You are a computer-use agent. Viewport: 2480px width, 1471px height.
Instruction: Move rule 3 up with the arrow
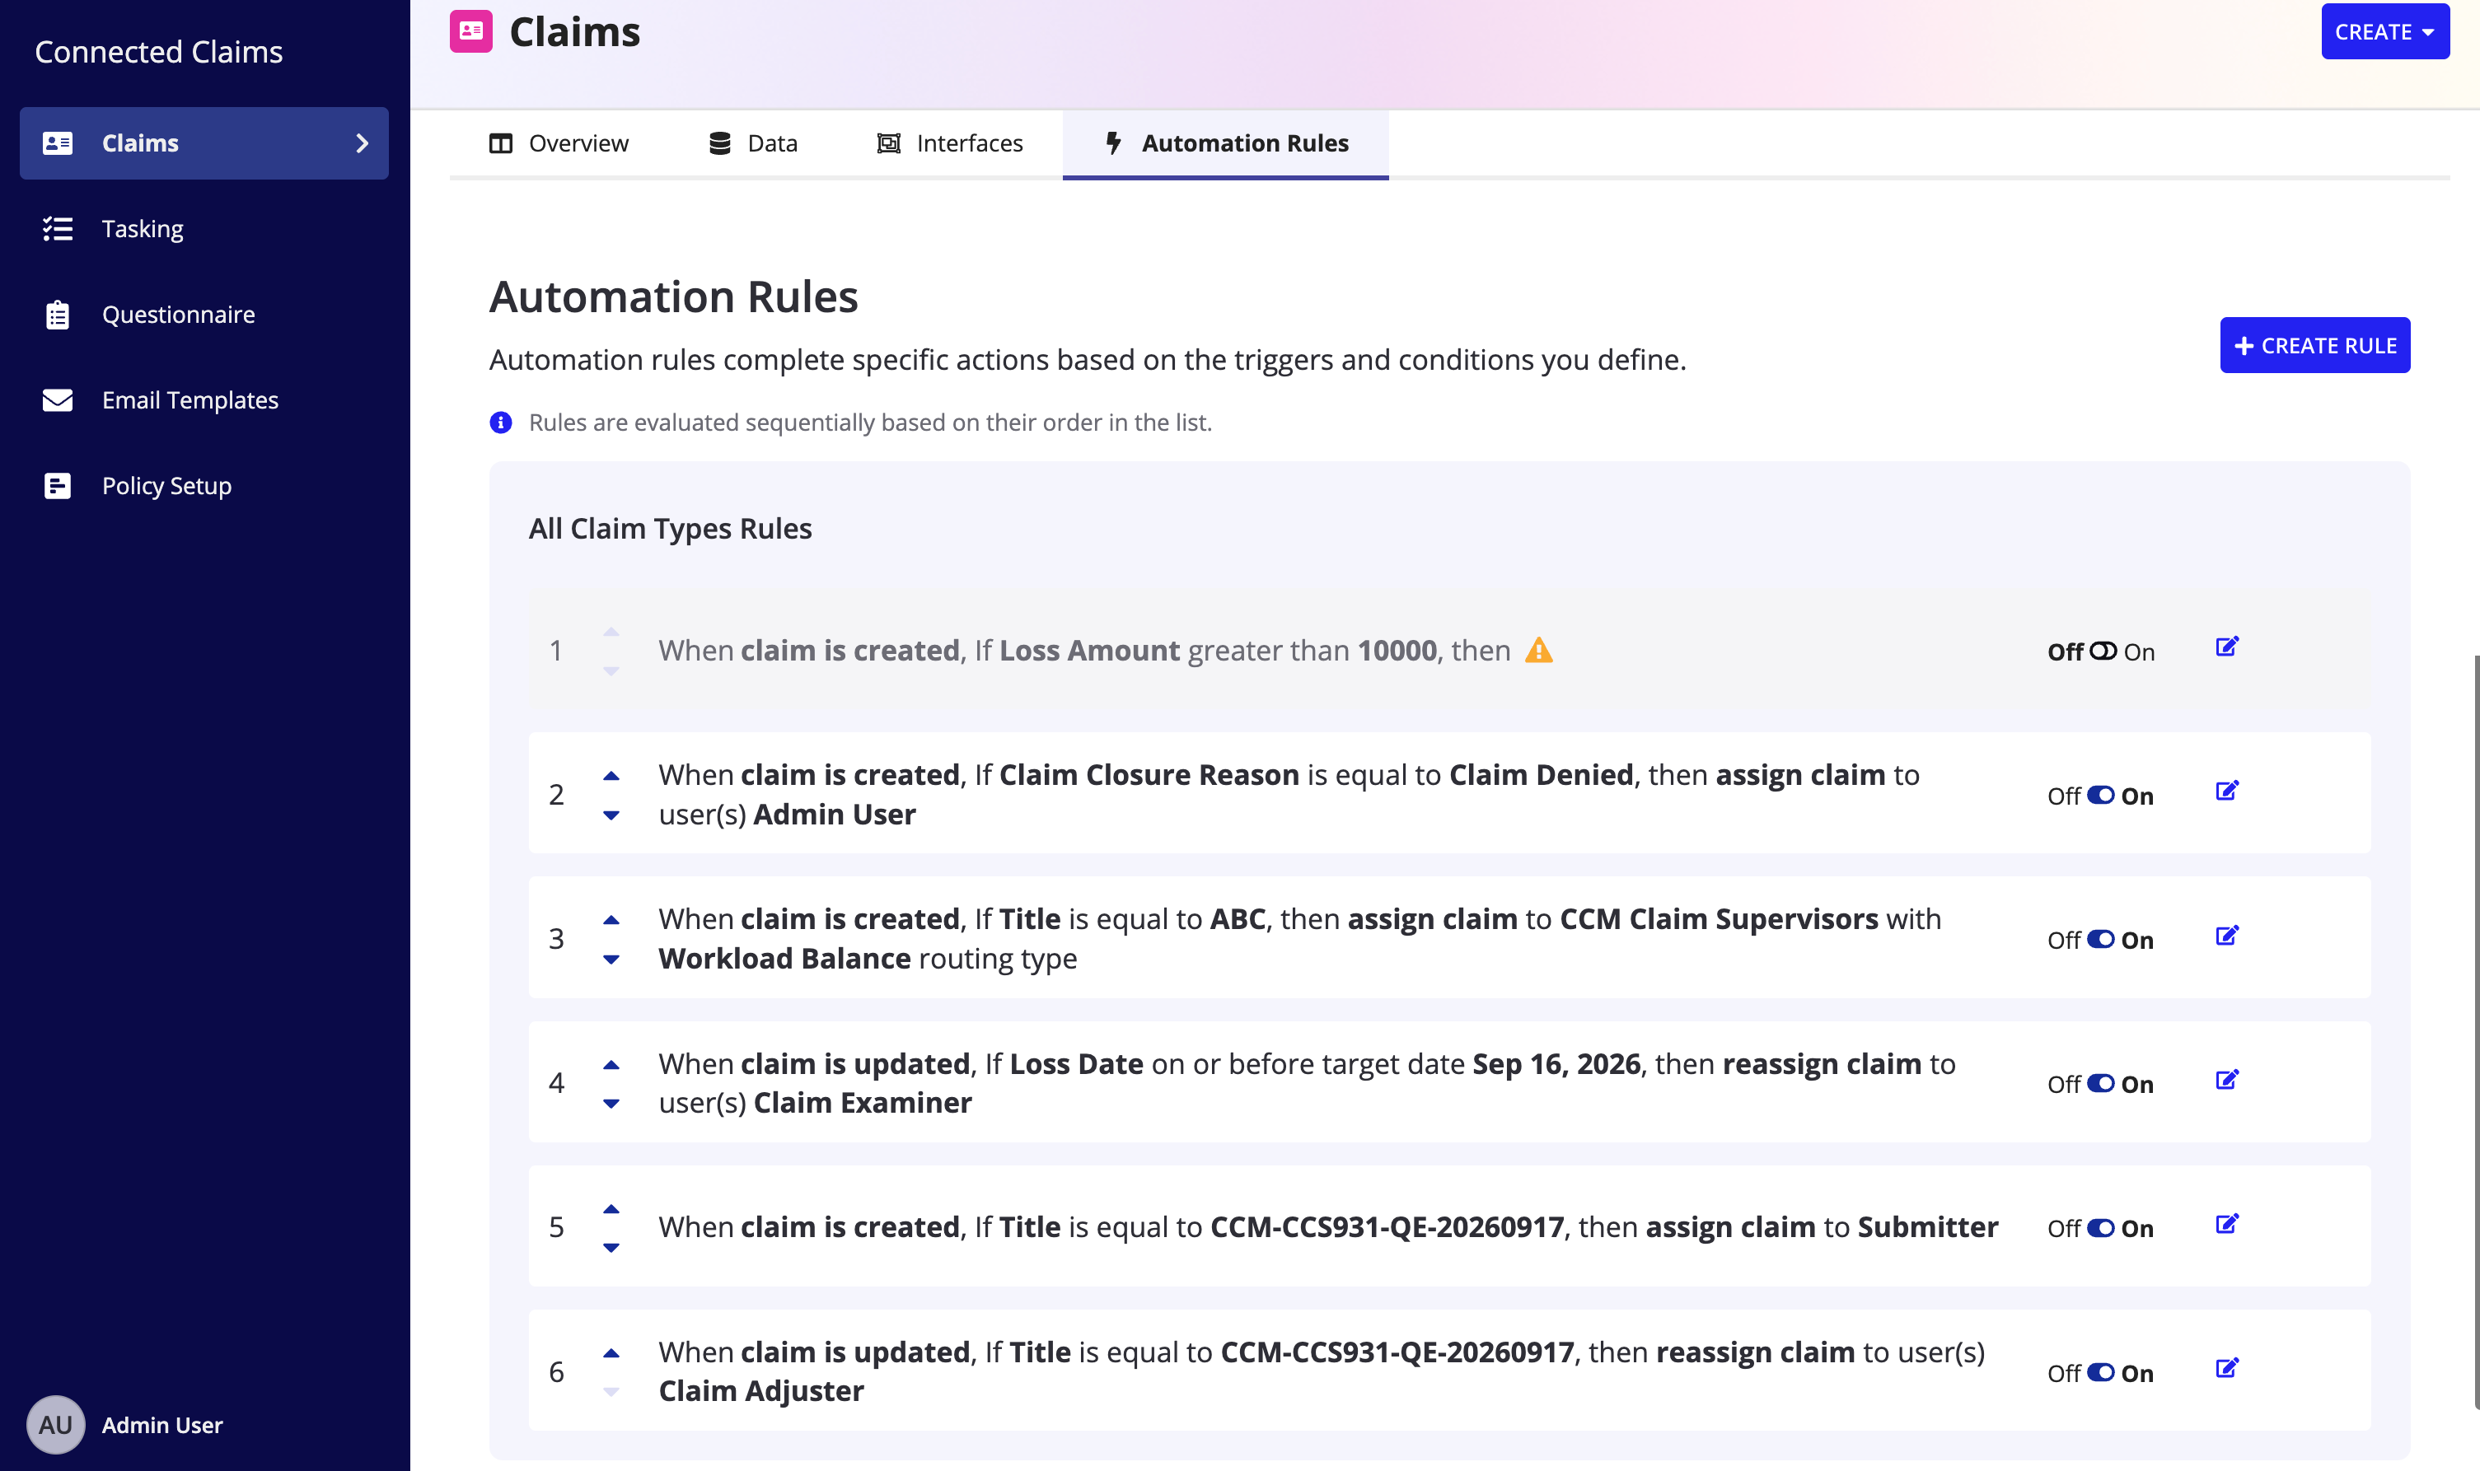point(611,920)
